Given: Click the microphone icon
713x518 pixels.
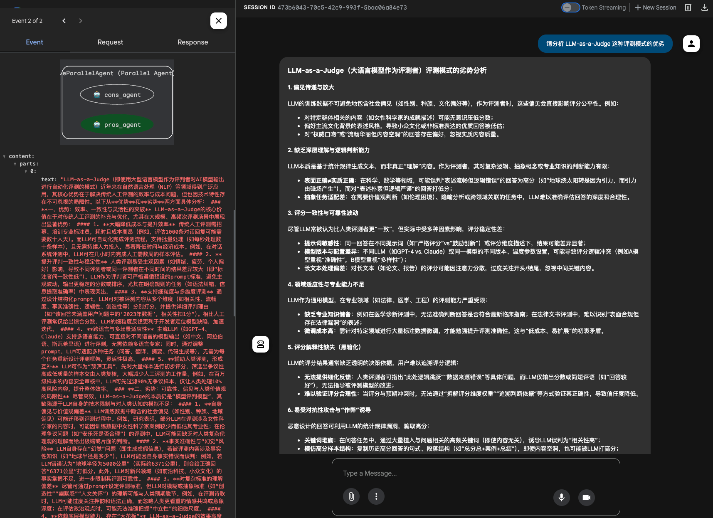Looking at the screenshot, I should tap(561, 497).
